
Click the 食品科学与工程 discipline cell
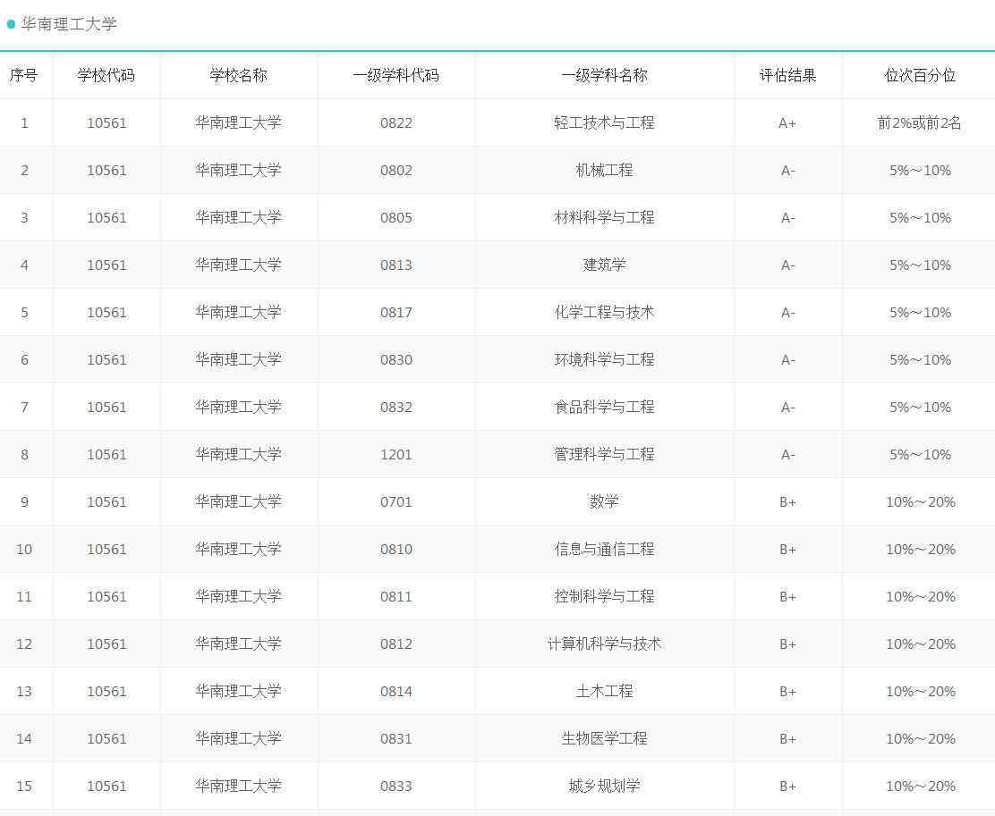pos(604,407)
